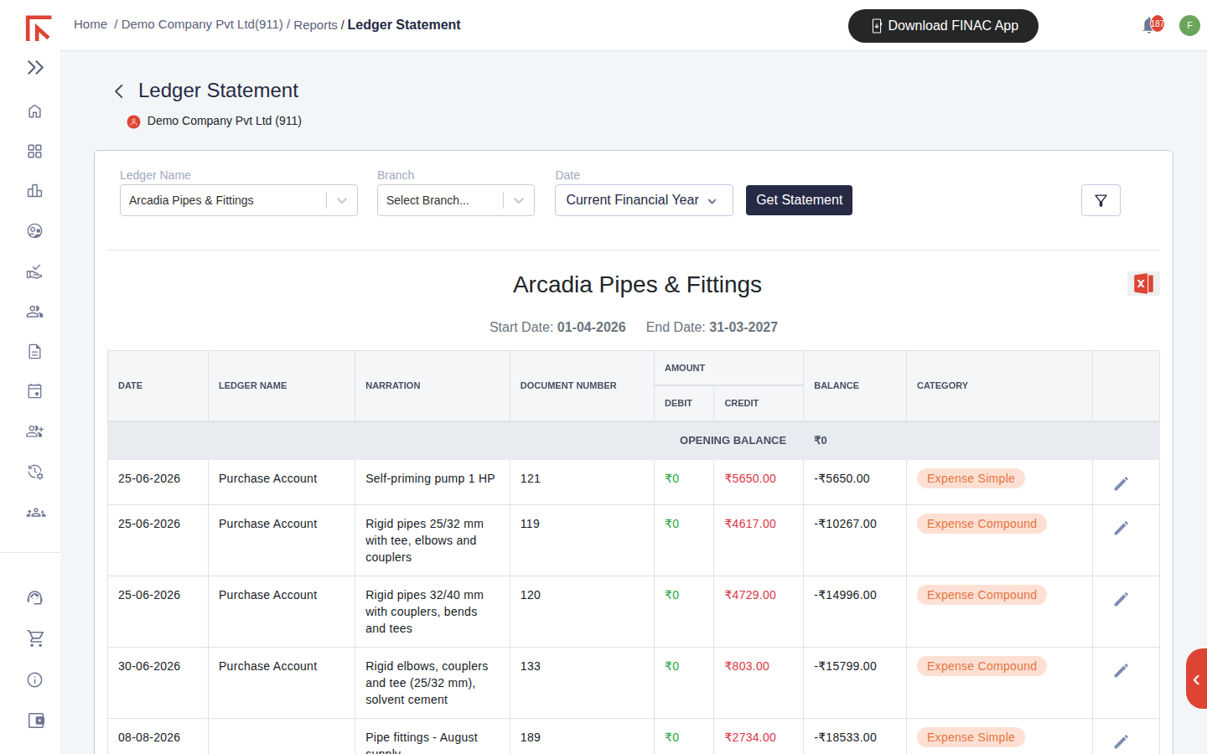Open notifications bell with 187 badge
This screenshot has height=754, width=1207.
[1153, 25]
